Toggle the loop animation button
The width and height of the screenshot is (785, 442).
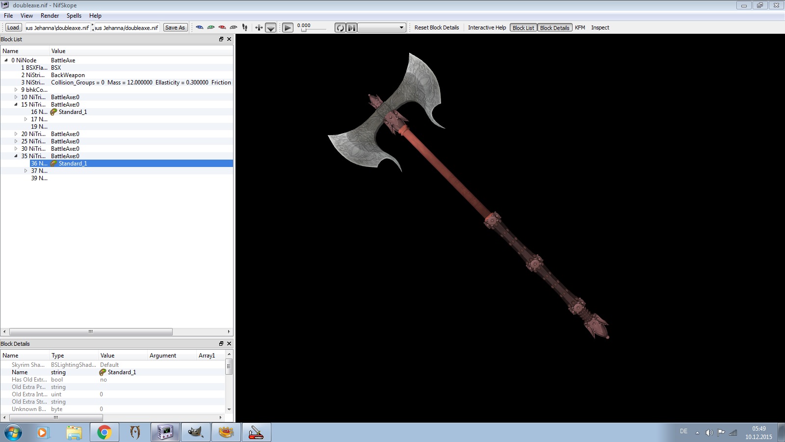(340, 28)
